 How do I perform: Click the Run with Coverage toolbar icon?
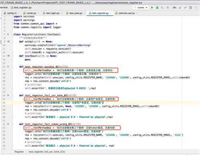(x=162, y=8)
